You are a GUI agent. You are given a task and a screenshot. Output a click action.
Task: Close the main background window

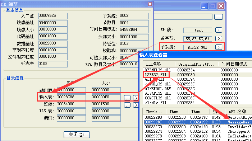(221, 6)
